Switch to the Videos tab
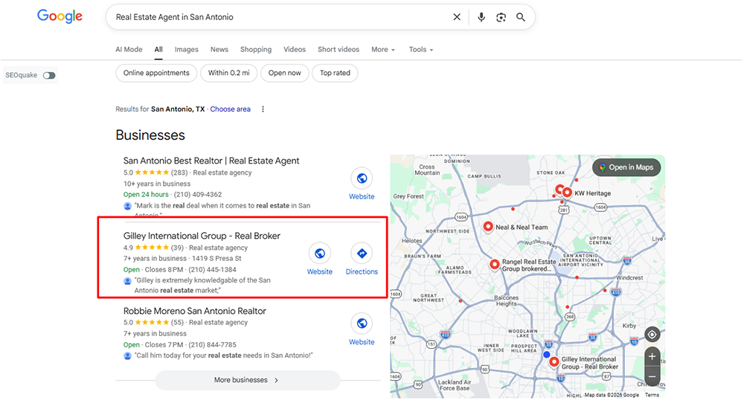Screen dimensions: 744x409 (295, 49)
